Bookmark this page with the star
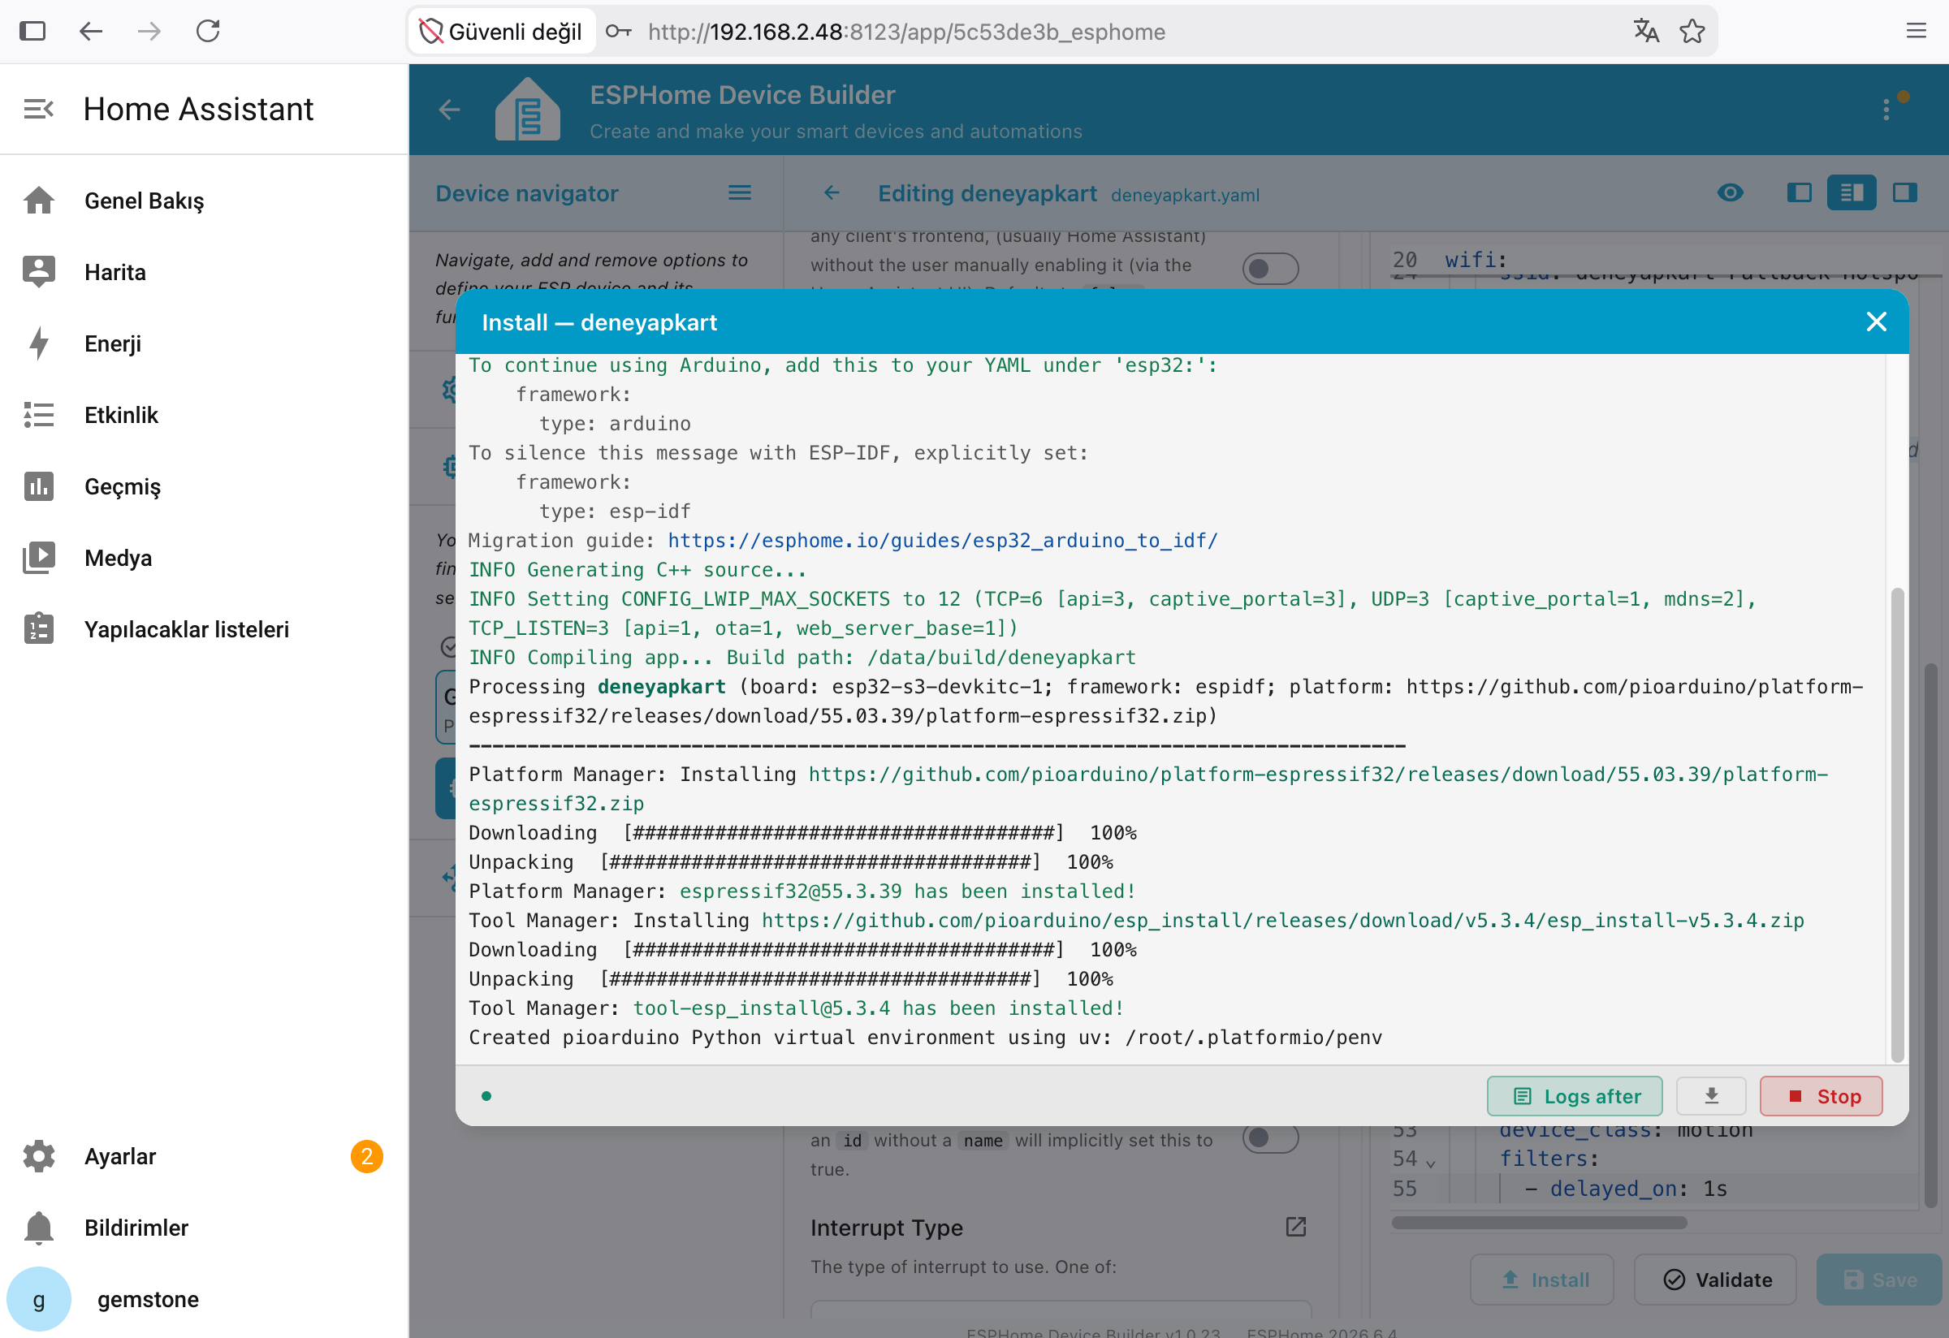Viewport: 1949px width, 1338px height. point(1692,32)
